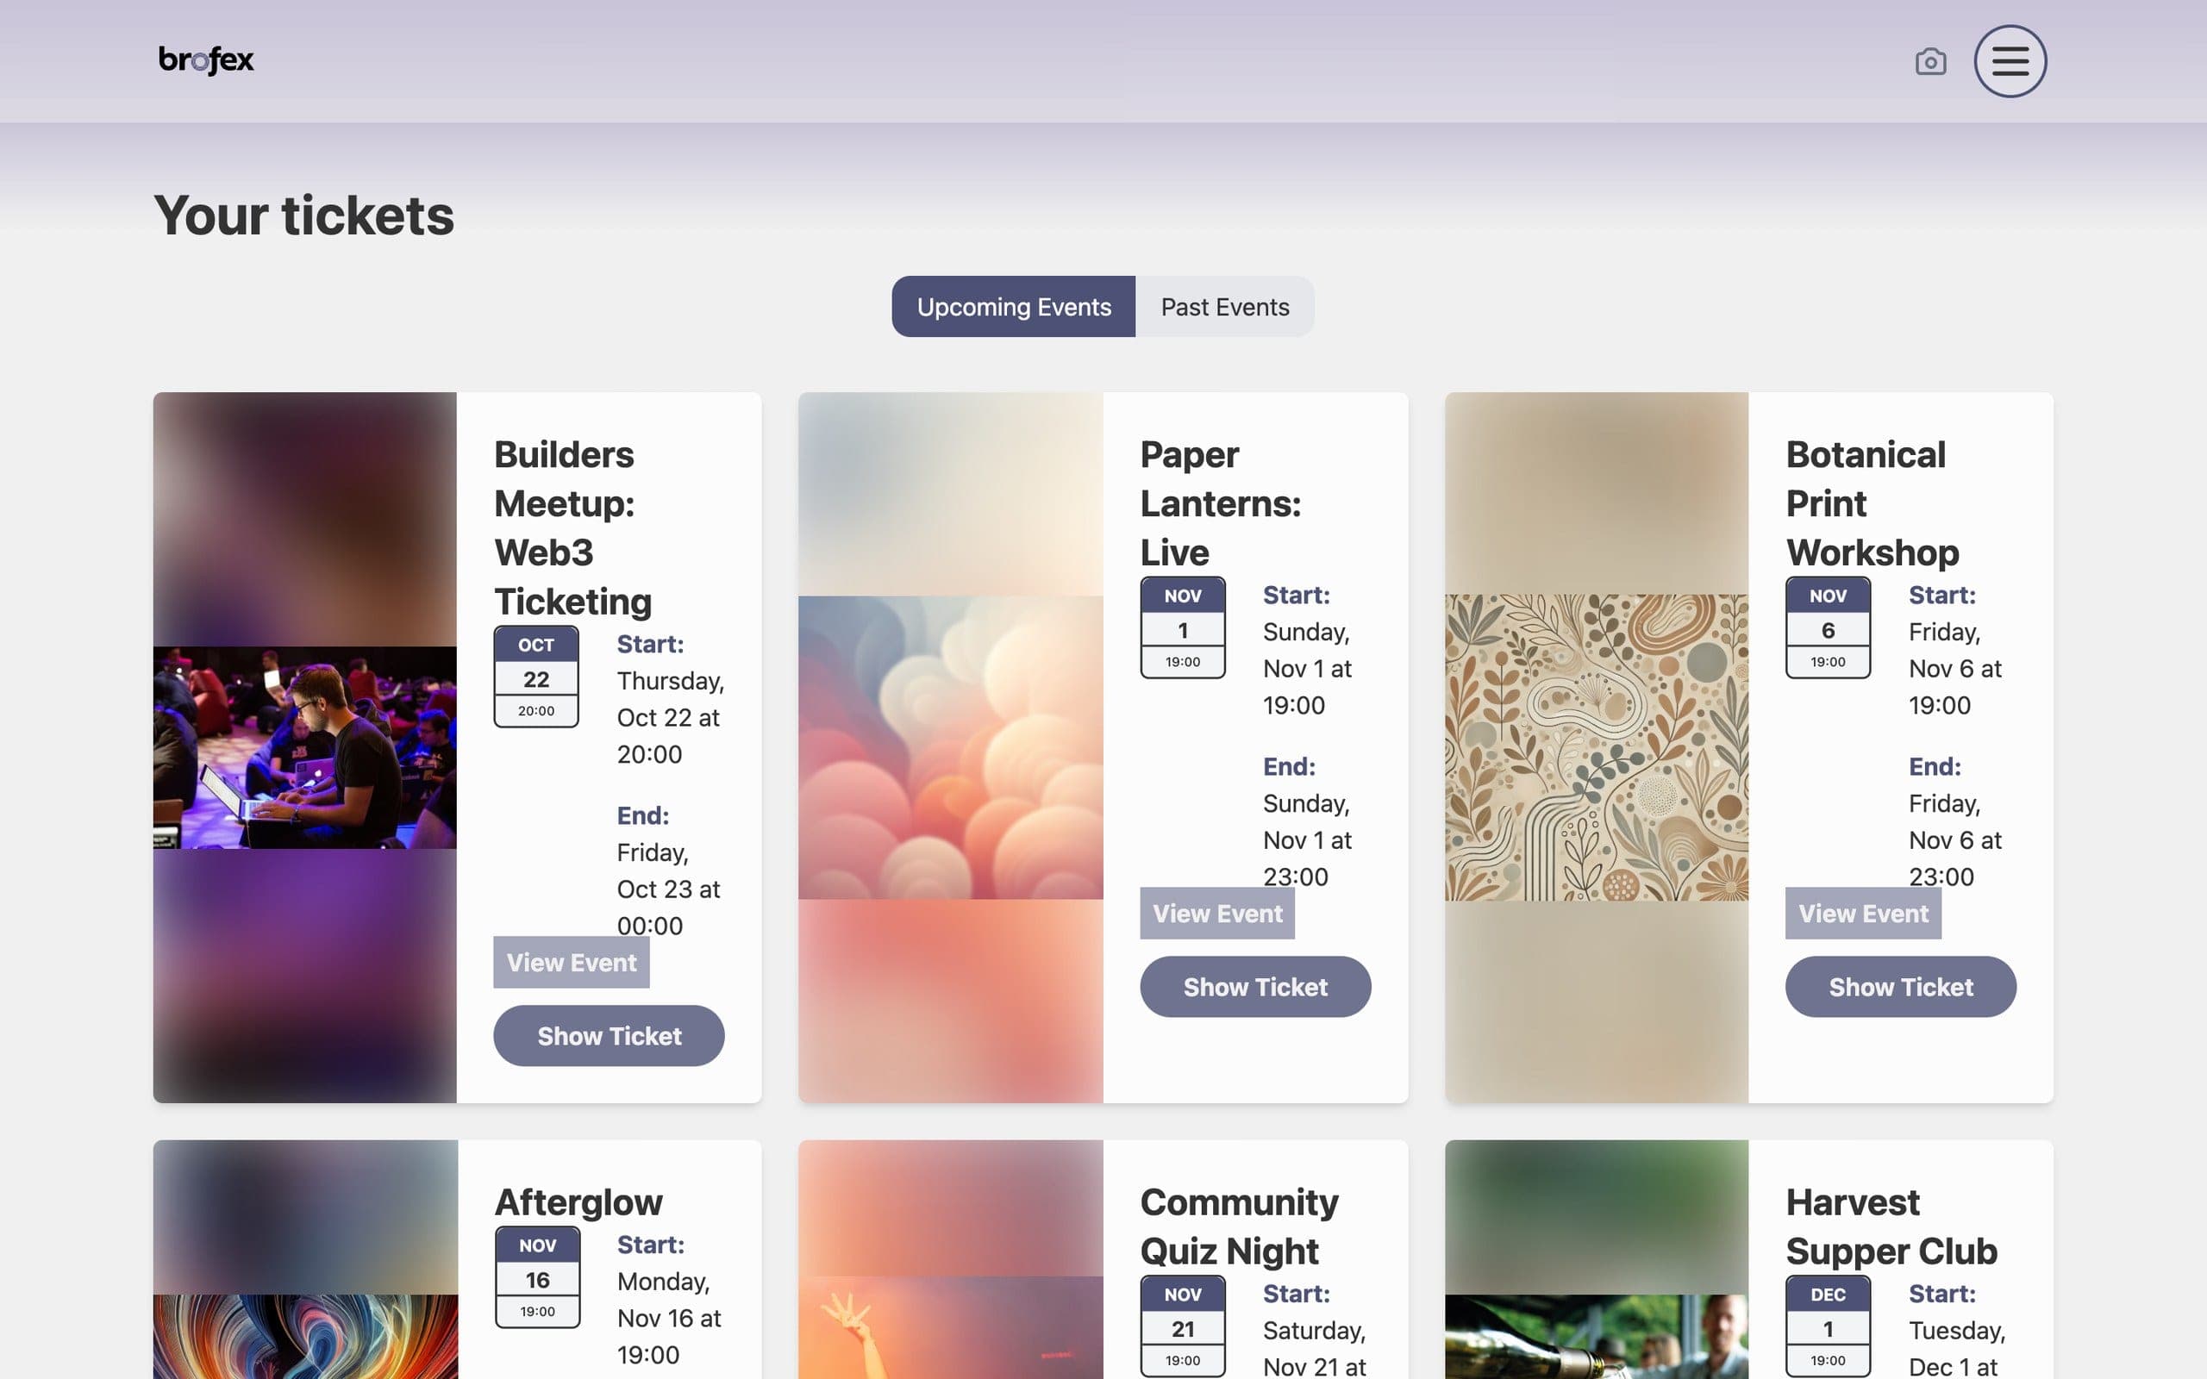The width and height of the screenshot is (2207, 1379).
Task: Click the Community Quiz Night image
Action: click(x=950, y=1327)
